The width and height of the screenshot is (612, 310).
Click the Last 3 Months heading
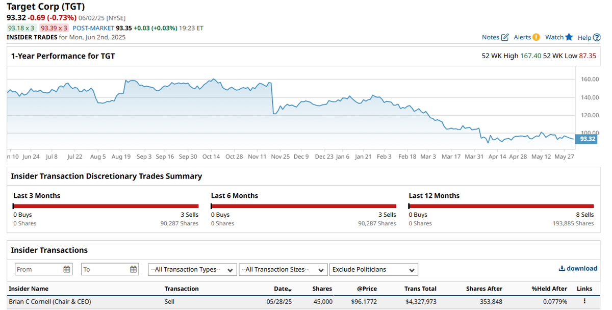[x=37, y=196]
